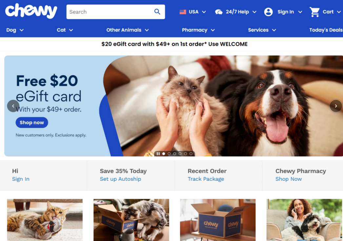Open the Services navigation menu
Viewport: 343px width, 241px height.
[x=262, y=30]
